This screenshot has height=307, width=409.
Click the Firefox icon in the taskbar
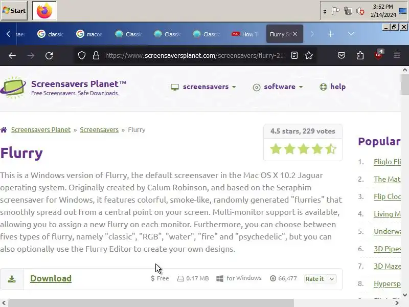44,10
